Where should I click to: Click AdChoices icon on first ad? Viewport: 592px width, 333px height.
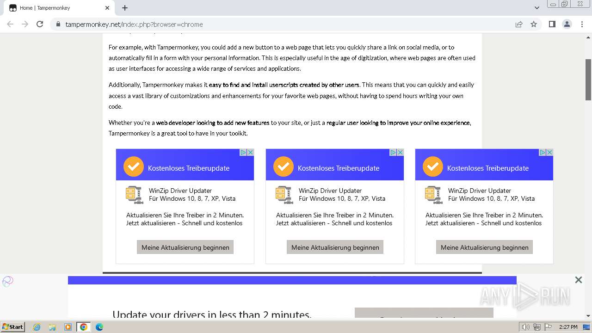coord(243,152)
